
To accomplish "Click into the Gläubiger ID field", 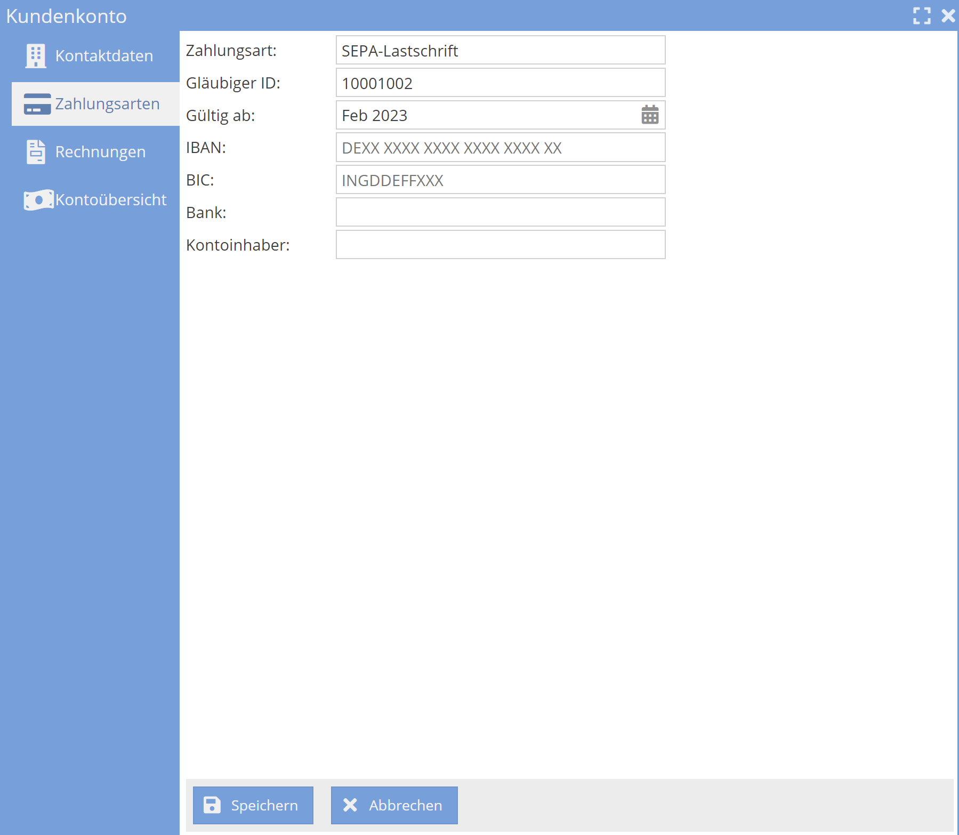I will pos(500,83).
